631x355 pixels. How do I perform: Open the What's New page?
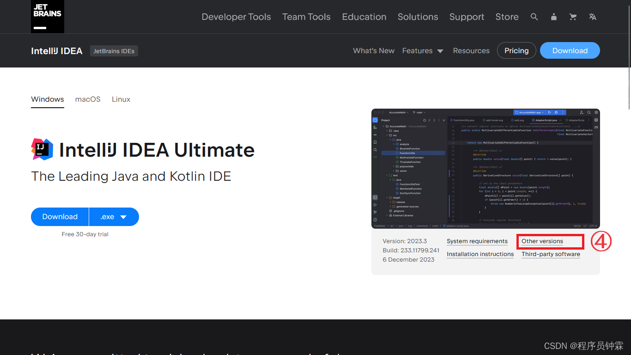point(374,51)
